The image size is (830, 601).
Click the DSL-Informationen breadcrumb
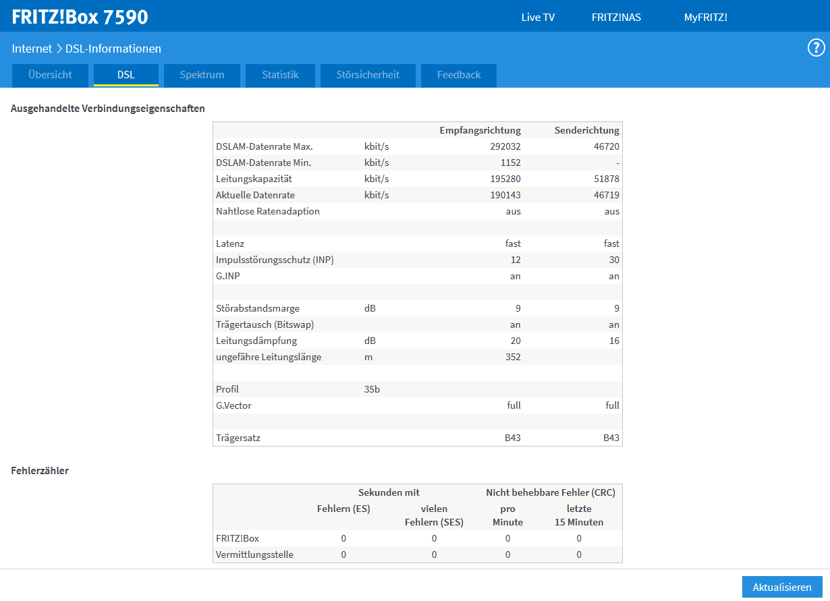[x=113, y=49]
